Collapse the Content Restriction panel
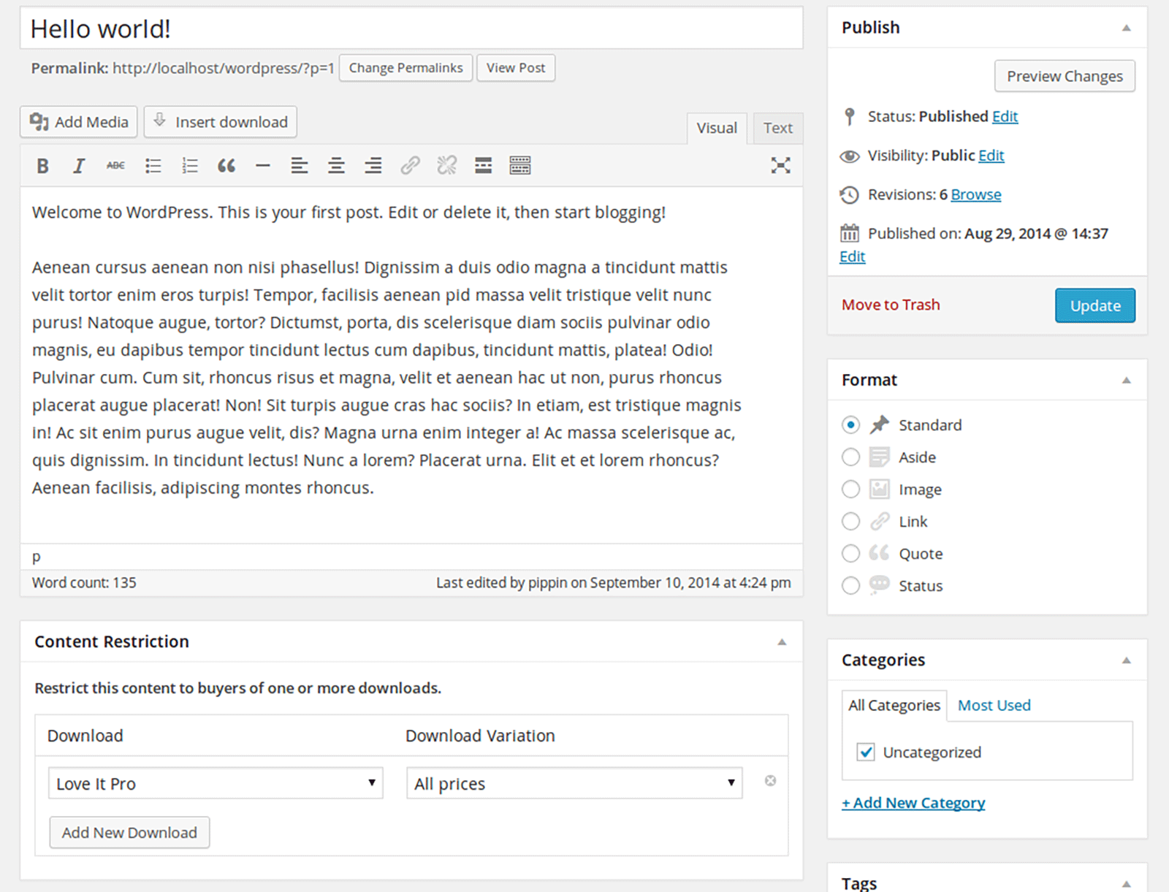This screenshot has height=892, width=1169. coord(782,642)
